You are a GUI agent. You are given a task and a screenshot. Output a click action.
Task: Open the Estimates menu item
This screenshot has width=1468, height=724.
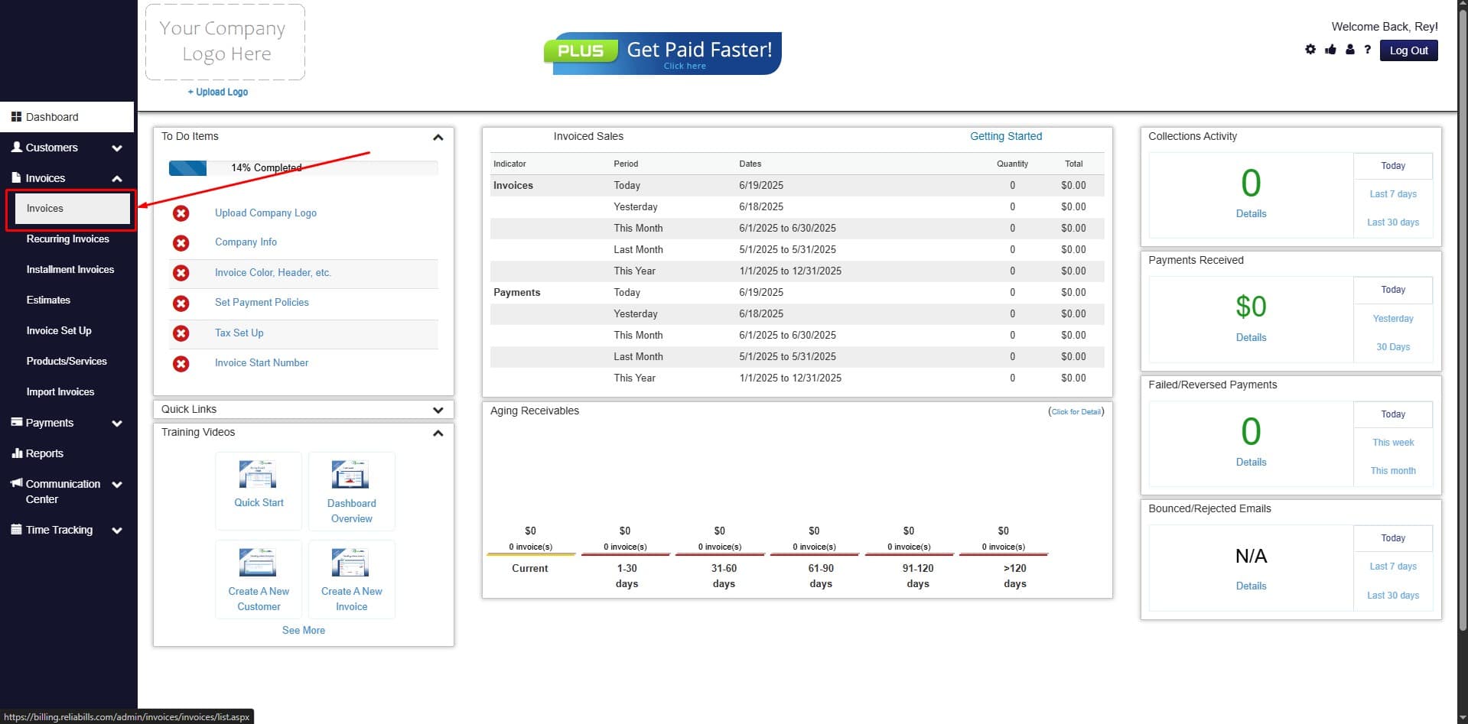[48, 300]
